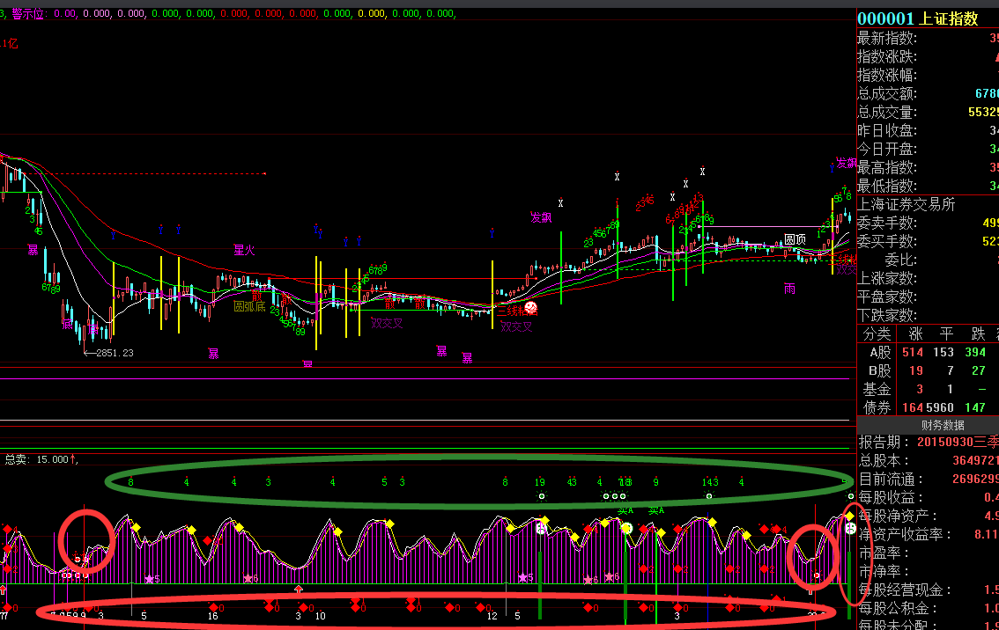Viewport: 999px width, 630px height.
Task: Click the 分类 column header
Action: 877,334
